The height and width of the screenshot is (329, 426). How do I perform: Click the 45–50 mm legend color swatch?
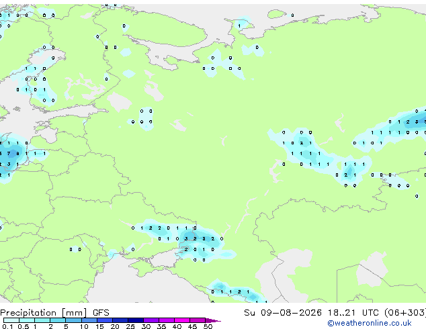[198, 320]
